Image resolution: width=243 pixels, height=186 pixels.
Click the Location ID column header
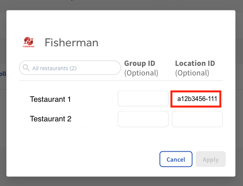pos(195,63)
